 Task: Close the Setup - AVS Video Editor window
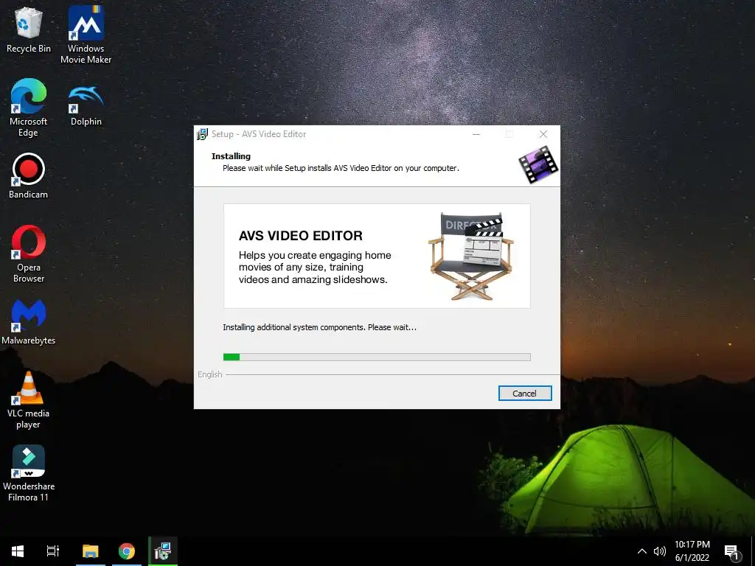pos(543,134)
